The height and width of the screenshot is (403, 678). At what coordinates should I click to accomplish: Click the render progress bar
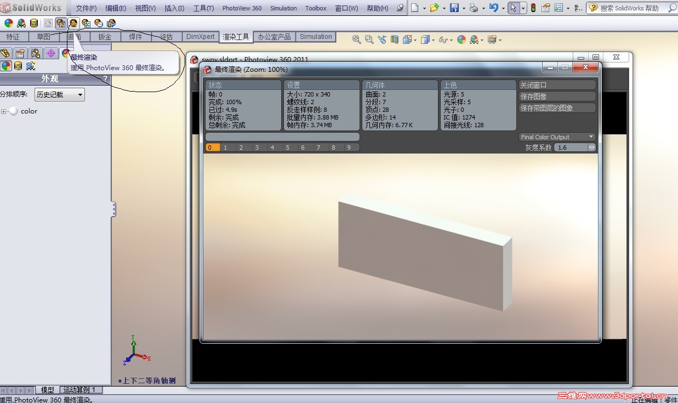pyautogui.click(x=282, y=137)
